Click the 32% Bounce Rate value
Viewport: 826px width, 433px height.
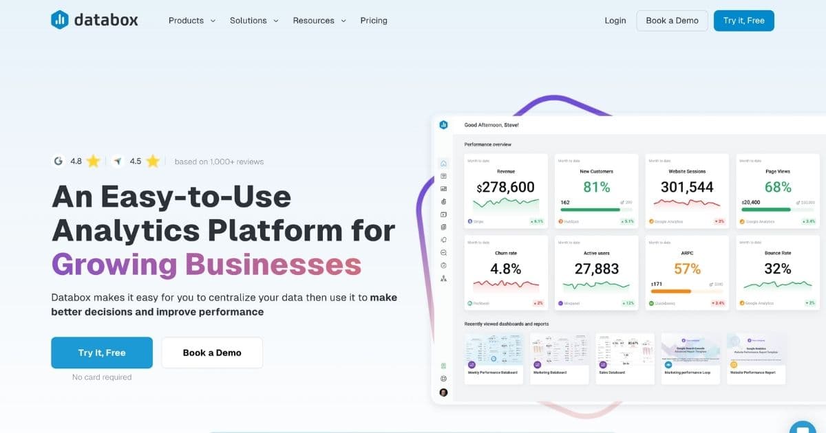click(x=777, y=269)
